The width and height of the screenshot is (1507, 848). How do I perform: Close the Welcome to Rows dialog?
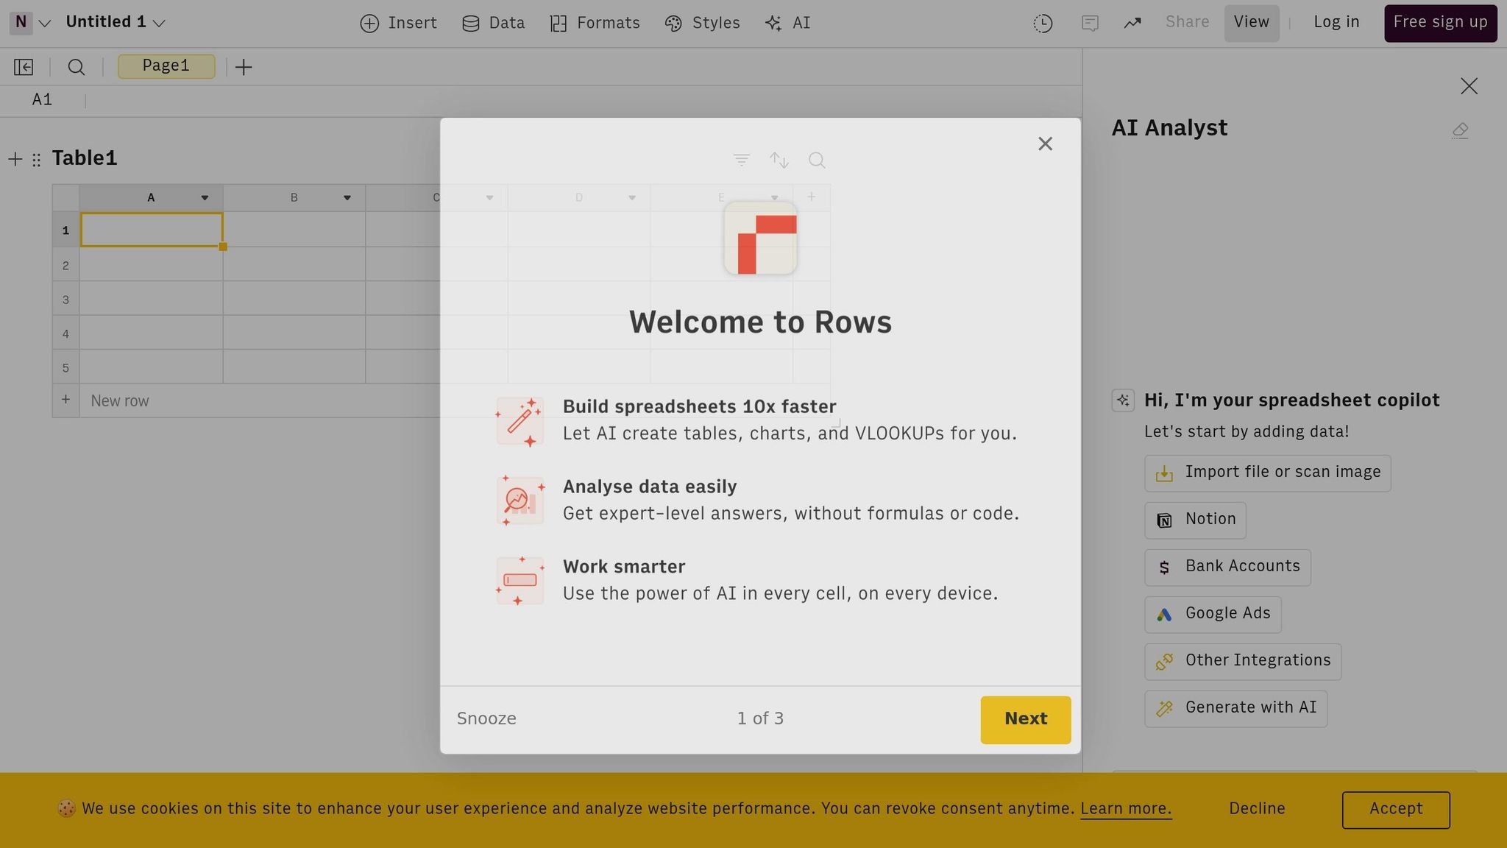point(1045,144)
